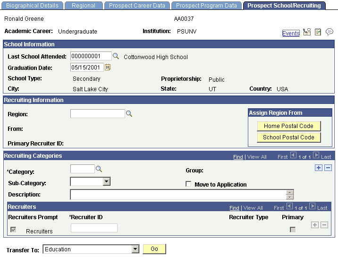
Task: Click the Go transfer button
Action: (154, 249)
